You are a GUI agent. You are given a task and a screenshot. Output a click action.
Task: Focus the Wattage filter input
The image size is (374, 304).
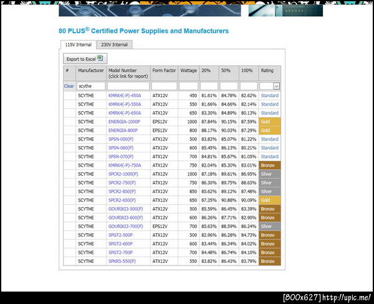coord(188,86)
